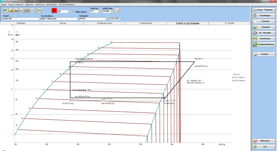Open the Kältemittel R417A dropdown

pos(106,19)
